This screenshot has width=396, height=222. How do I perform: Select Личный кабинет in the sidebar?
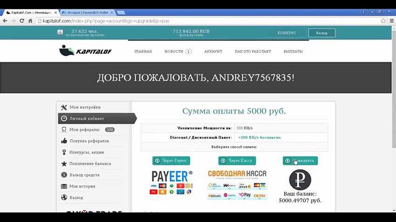[97, 118]
